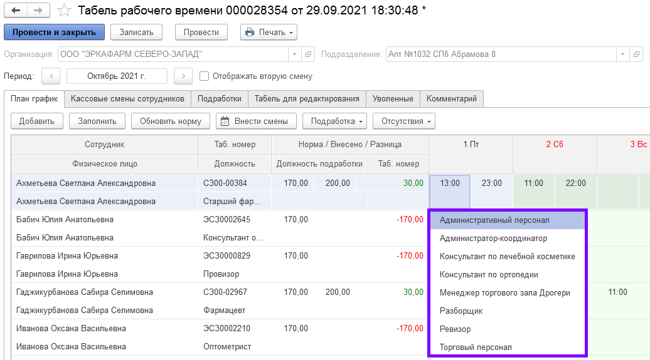Viewport: 650px width, 360px height.
Task: Switch to Кассовые смены сотрудников tab
Action: pos(127,99)
